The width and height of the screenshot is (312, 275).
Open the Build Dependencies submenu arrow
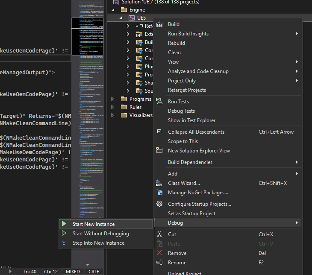point(297,162)
